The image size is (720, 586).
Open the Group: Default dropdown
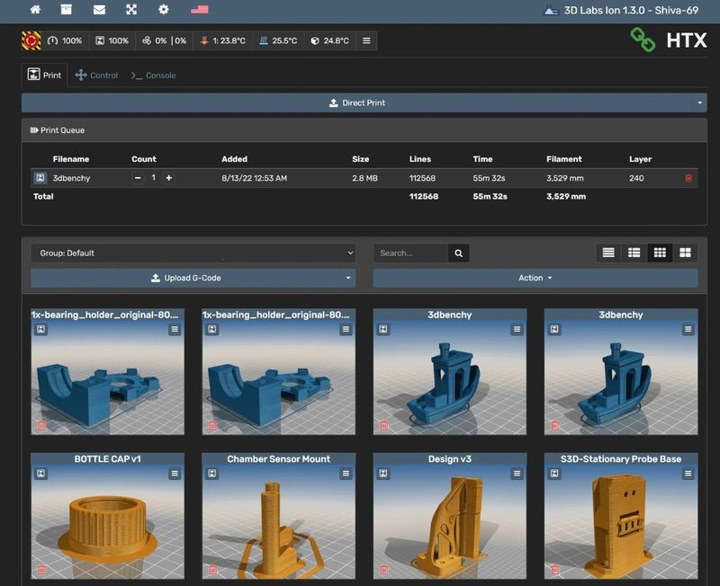point(193,253)
